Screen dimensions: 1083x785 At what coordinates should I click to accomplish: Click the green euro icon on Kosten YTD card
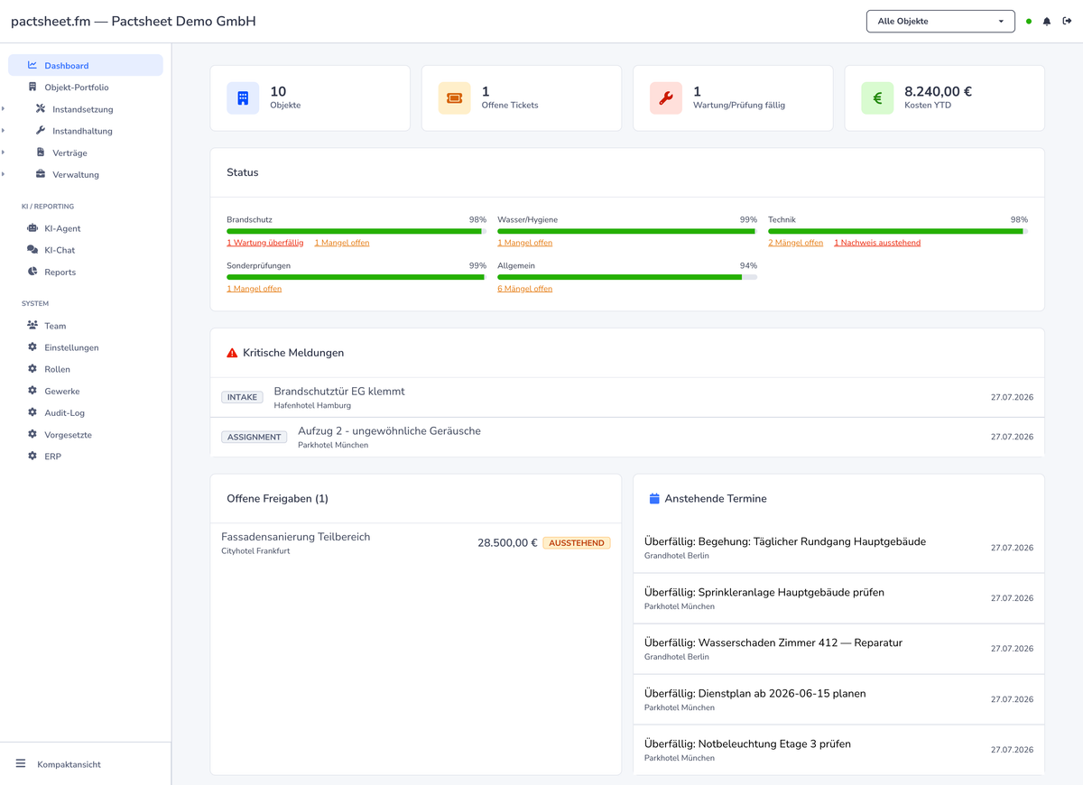point(876,98)
